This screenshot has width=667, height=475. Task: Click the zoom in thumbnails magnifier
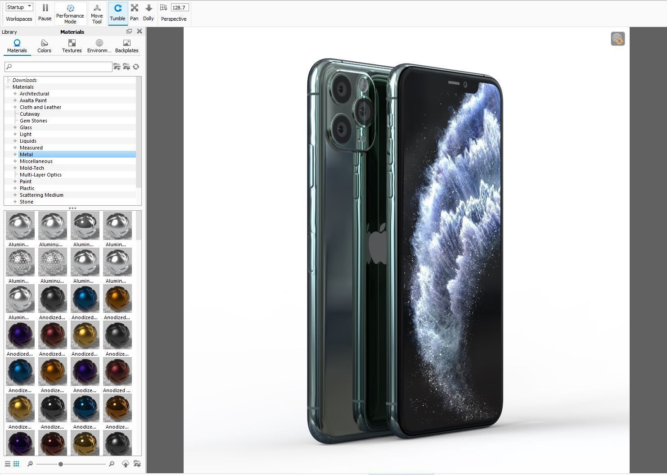[112, 464]
